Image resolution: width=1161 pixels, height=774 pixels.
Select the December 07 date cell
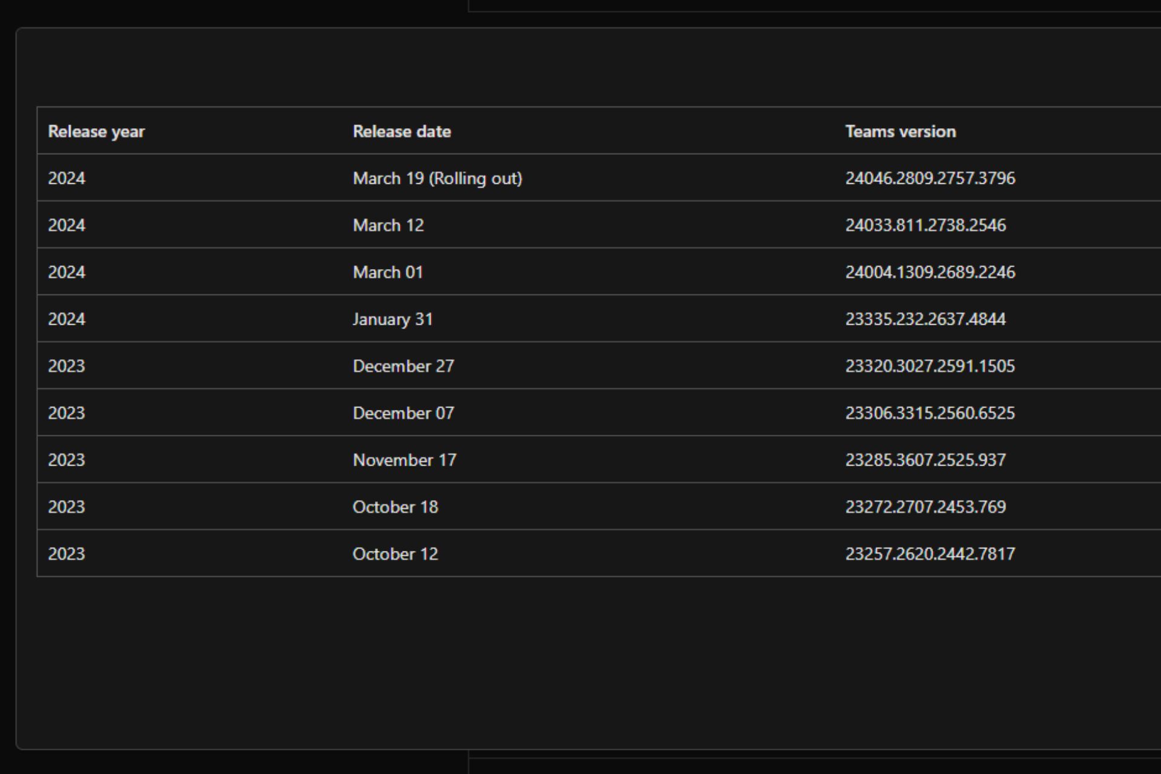click(x=403, y=413)
